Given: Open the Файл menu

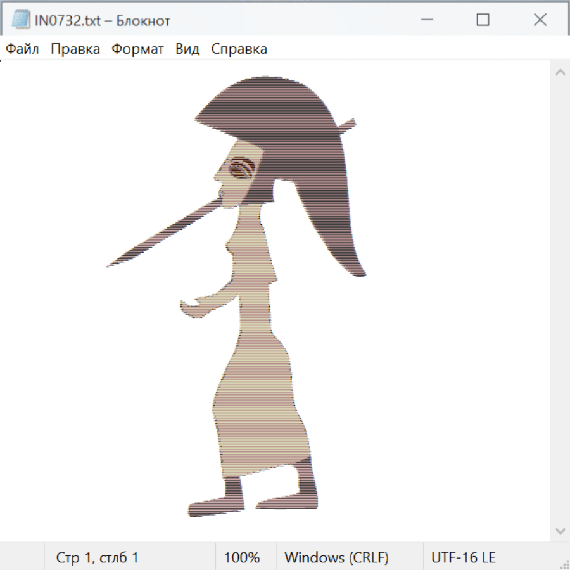Looking at the screenshot, I should click(22, 49).
